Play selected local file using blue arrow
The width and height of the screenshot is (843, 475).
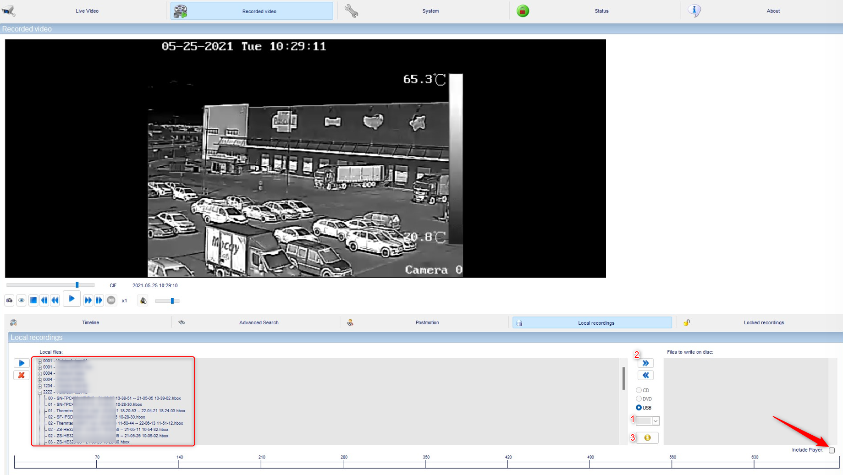click(22, 363)
